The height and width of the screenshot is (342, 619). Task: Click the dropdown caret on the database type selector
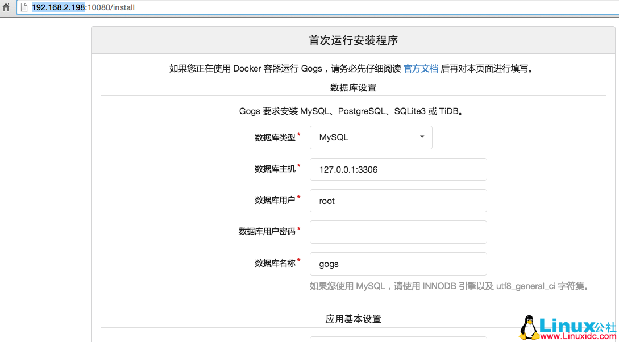421,137
